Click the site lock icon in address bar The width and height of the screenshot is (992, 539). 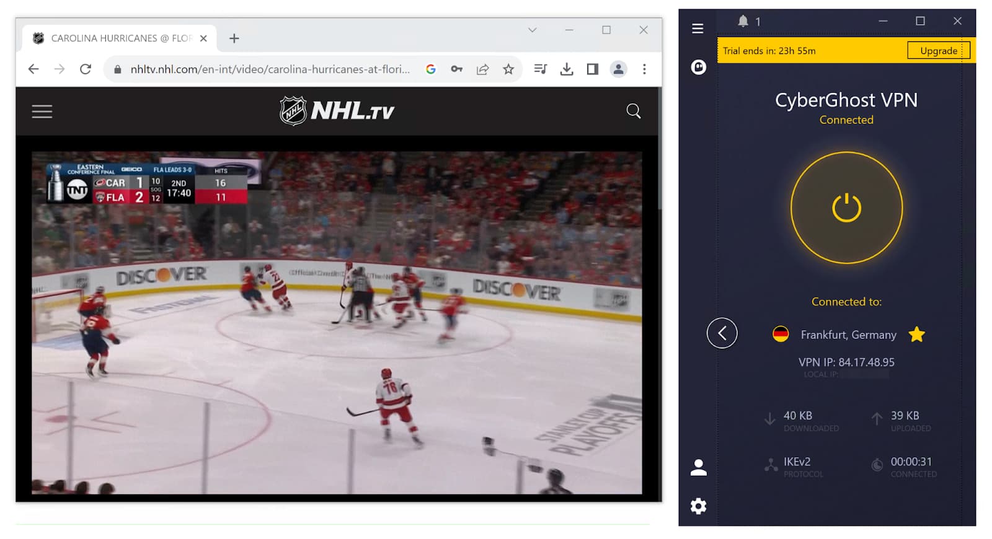tap(117, 69)
